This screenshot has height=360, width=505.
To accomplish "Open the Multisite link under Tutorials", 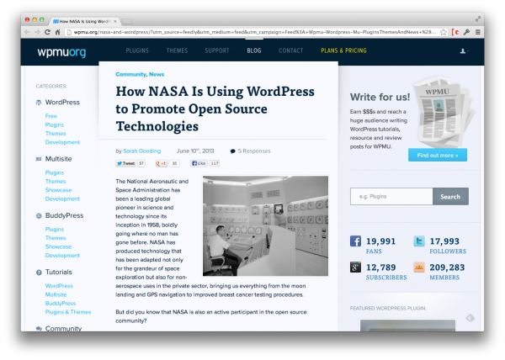I will pos(56,294).
